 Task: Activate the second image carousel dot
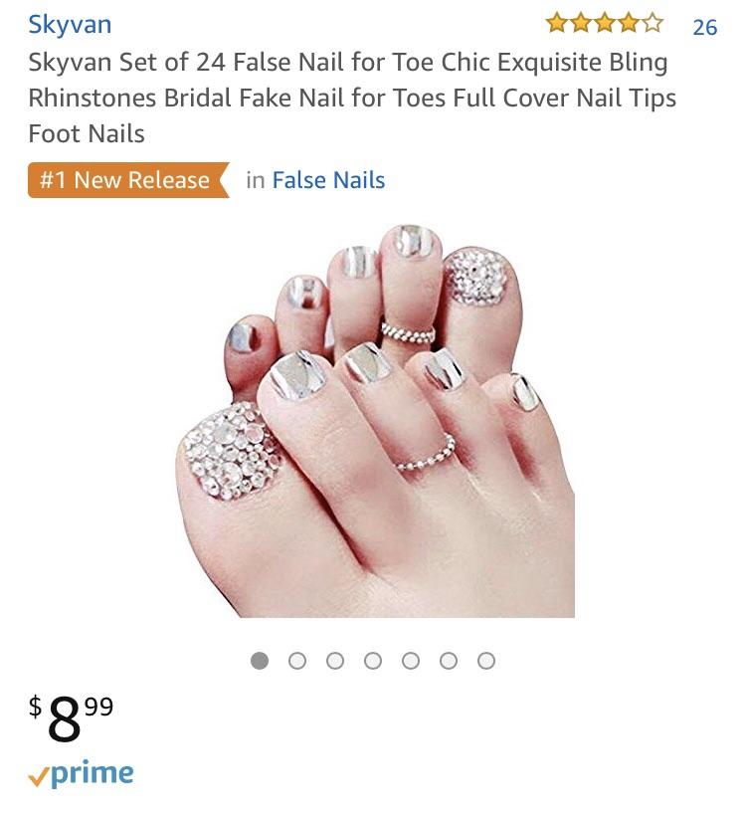click(298, 659)
